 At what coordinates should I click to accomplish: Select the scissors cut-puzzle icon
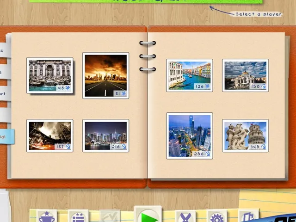[x=185, y=216]
